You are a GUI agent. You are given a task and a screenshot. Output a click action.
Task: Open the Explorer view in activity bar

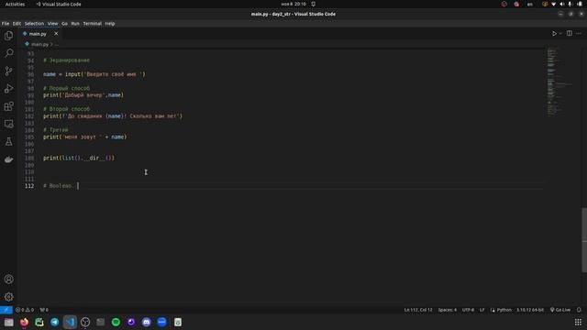click(x=8, y=36)
